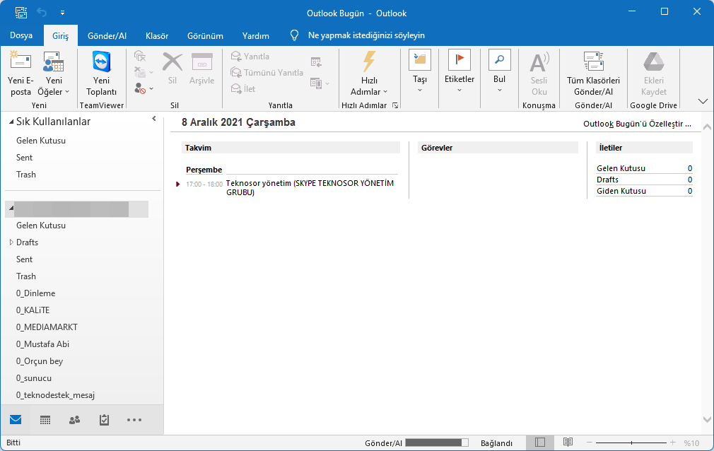Viewport: 714px width, 451px height.
Task: Switch reading layout in the status bar
Action: coord(540,441)
